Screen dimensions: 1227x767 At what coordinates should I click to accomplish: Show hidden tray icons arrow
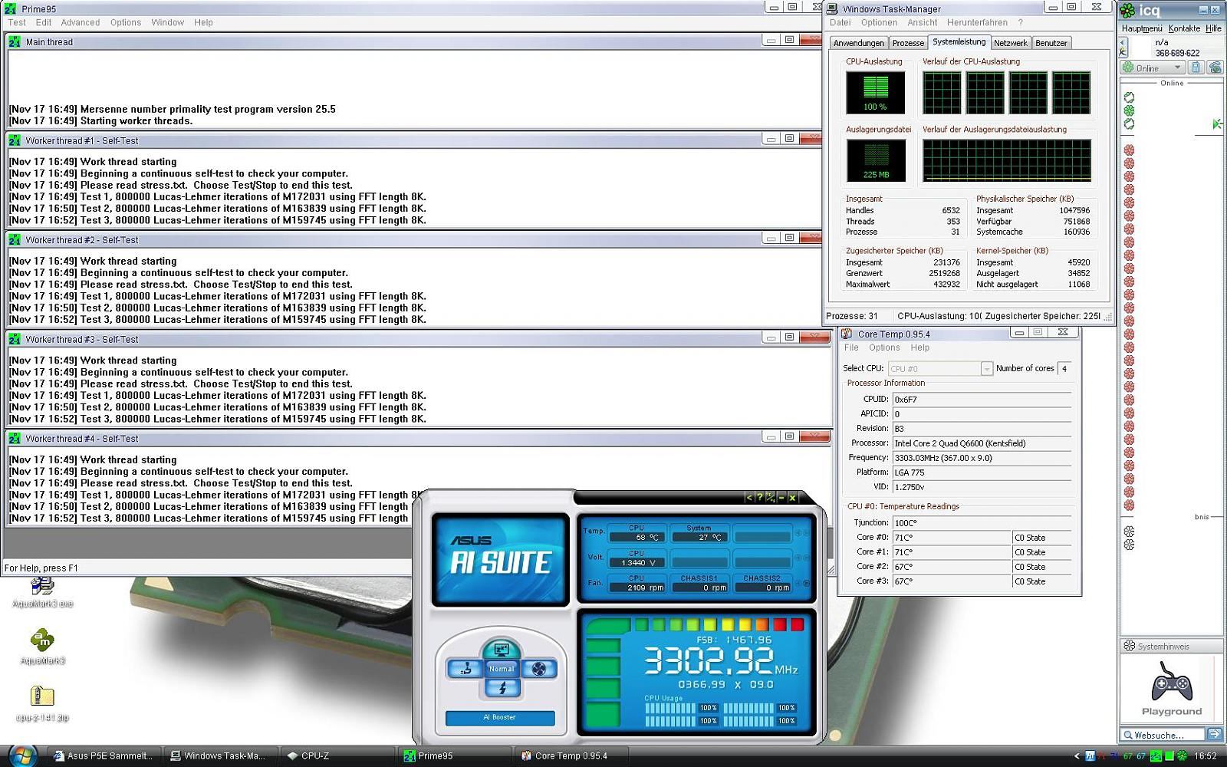click(x=1077, y=756)
